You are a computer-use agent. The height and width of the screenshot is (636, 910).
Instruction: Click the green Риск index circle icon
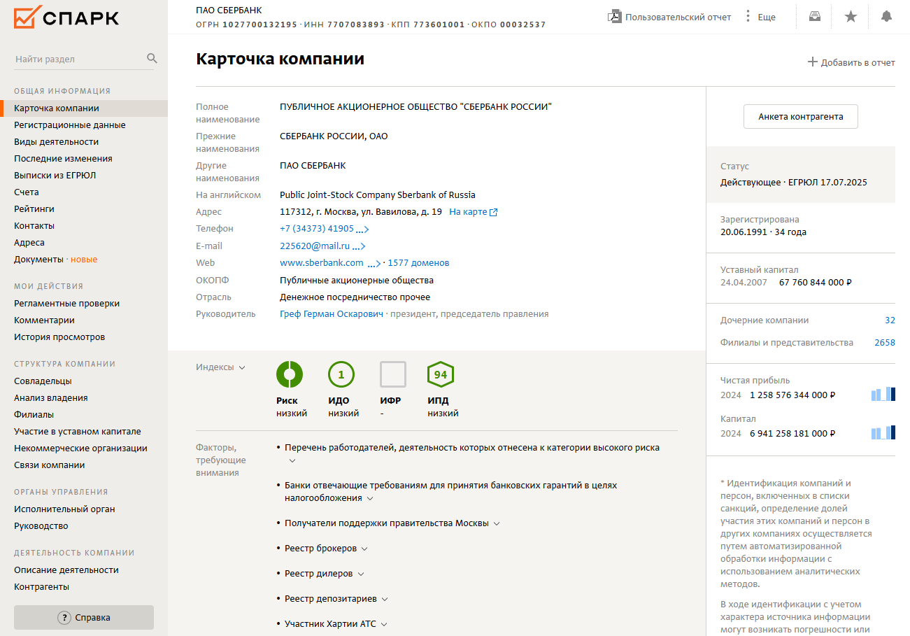[x=290, y=374]
